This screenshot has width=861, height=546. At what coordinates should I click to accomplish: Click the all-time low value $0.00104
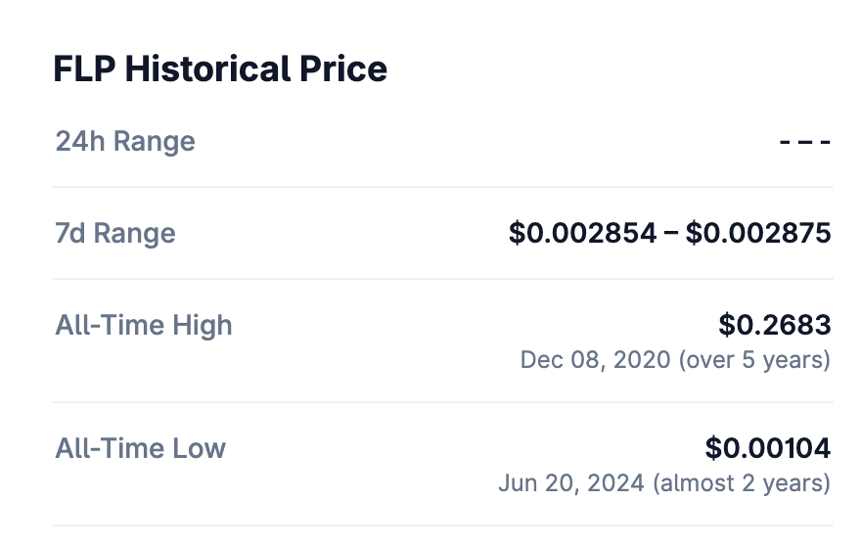coord(767,449)
